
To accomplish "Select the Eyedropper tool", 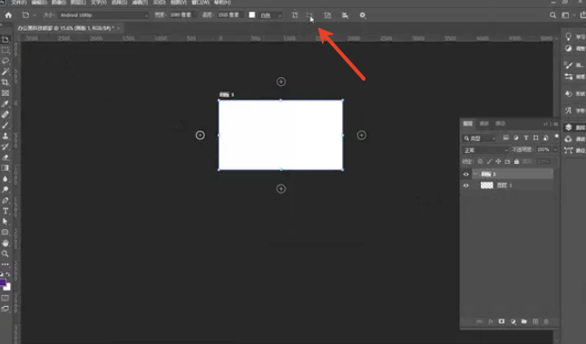I will click(5, 104).
